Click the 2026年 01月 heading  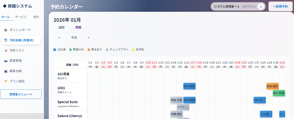[x=67, y=20]
